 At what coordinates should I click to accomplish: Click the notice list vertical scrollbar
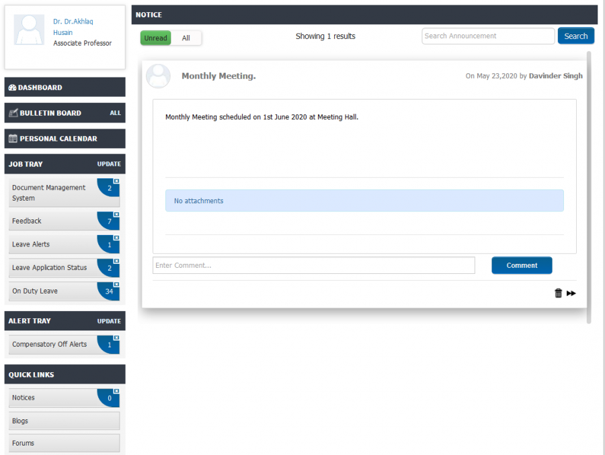pyautogui.click(x=589, y=187)
